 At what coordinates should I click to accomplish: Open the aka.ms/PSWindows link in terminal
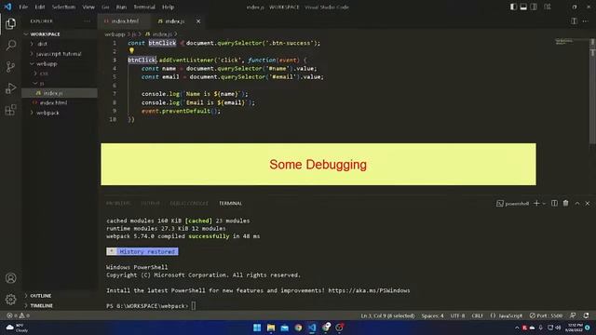(369, 290)
